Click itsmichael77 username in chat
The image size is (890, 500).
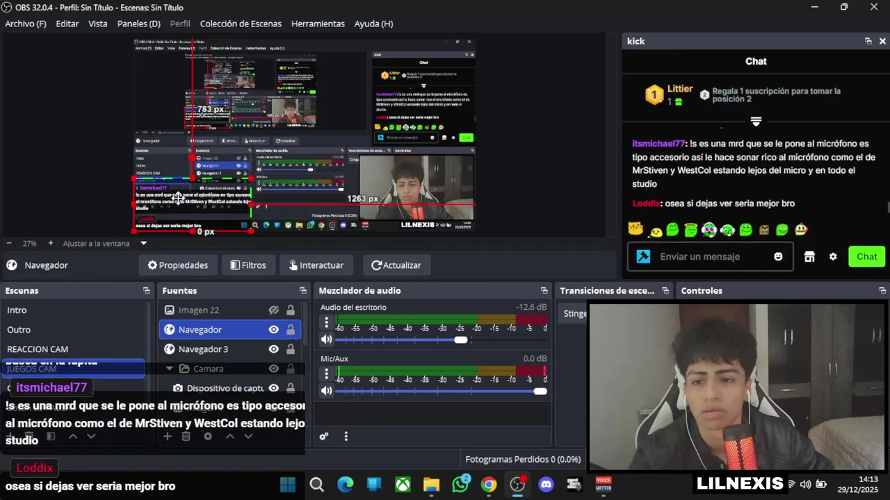(658, 144)
